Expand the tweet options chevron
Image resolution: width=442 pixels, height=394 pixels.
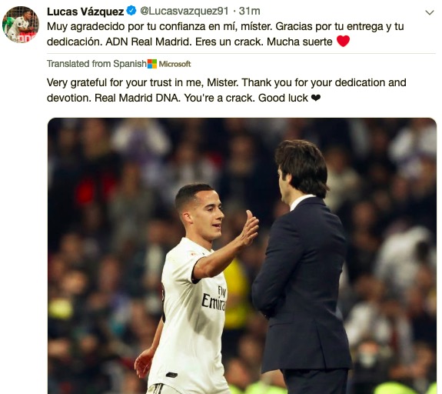coord(429,12)
